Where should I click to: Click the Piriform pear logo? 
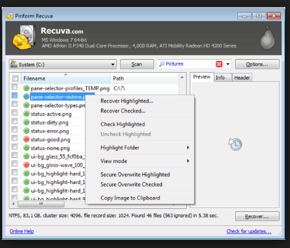coord(267,38)
